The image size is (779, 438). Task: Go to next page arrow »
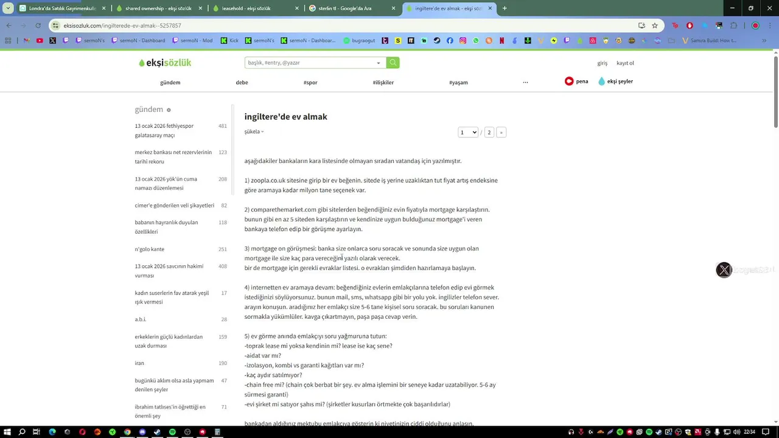[x=501, y=132]
